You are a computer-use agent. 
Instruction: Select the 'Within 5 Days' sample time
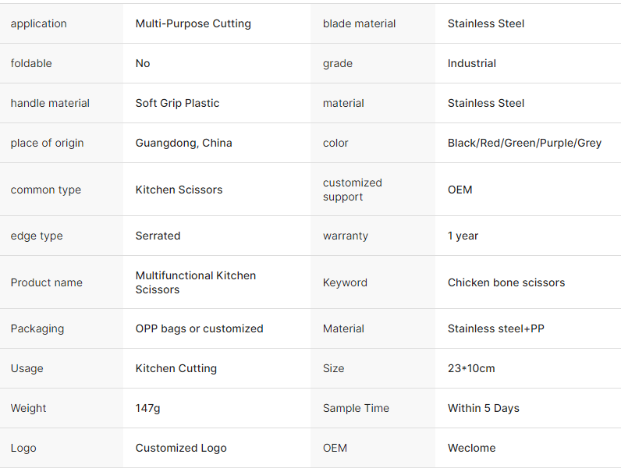click(483, 408)
